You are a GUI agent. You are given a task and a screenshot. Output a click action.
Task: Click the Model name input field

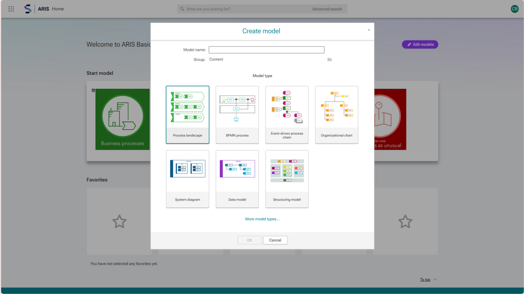(266, 50)
